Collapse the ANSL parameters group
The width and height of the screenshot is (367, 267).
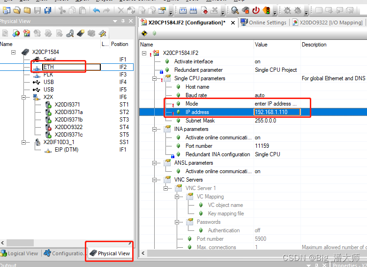pos(155,163)
